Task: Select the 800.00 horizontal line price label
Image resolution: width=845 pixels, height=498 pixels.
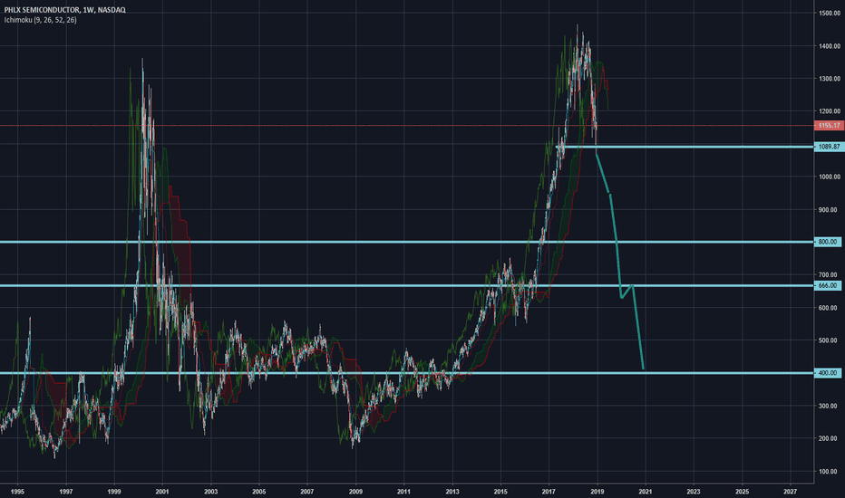Action: point(828,242)
